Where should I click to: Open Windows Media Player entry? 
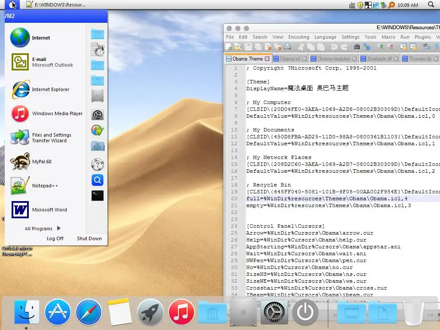coord(46,113)
